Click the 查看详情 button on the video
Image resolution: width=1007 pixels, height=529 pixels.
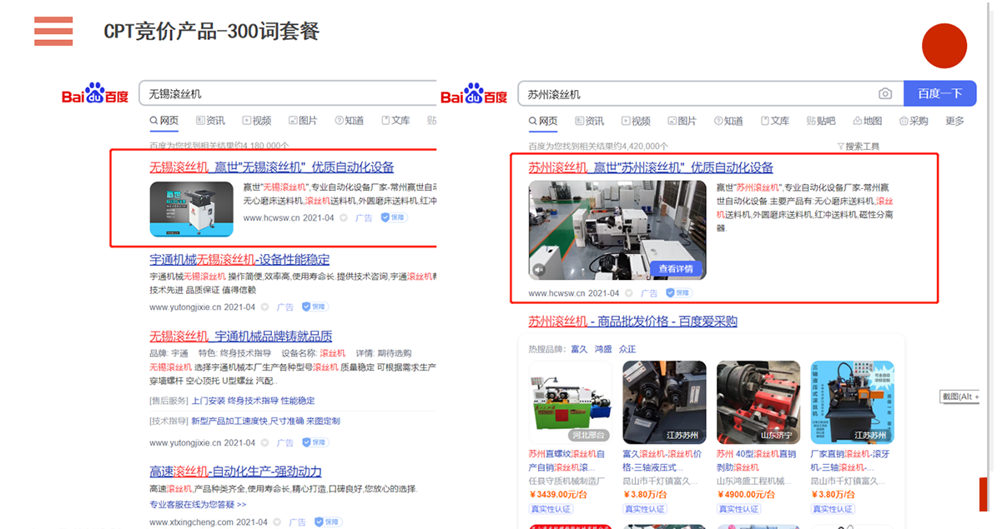click(x=675, y=269)
